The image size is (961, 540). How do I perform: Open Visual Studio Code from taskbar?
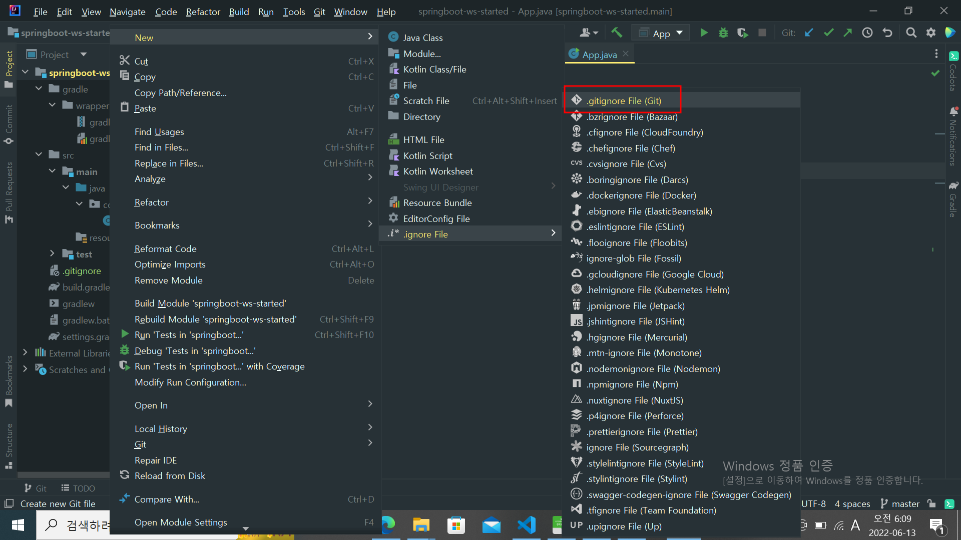(527, 525)
